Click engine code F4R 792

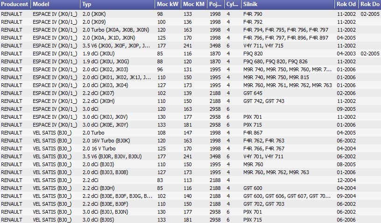[x=253, y=22]
